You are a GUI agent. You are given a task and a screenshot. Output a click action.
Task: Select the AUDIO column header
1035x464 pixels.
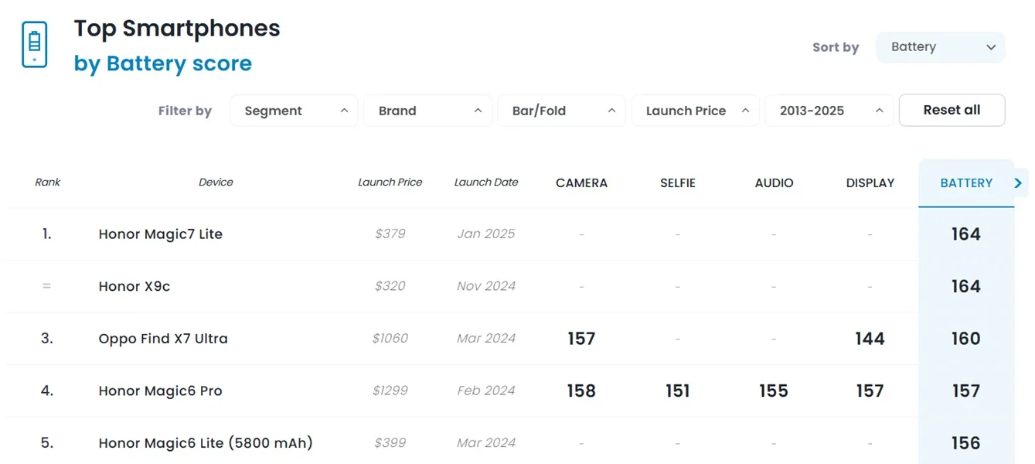774,183
